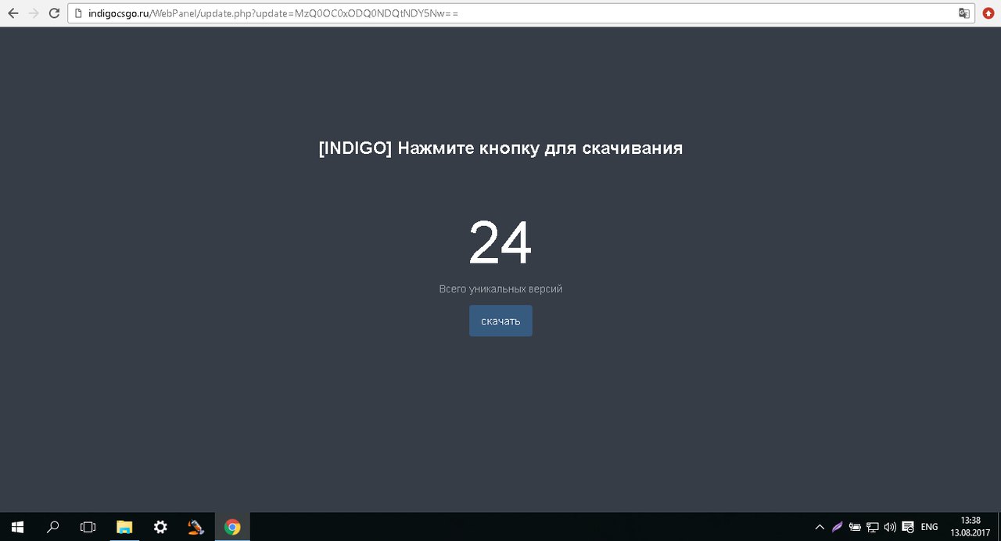Screen dimensions: 1001x541
Task: Click the red extension icon in toolbar
Action: tap(988, 13)
